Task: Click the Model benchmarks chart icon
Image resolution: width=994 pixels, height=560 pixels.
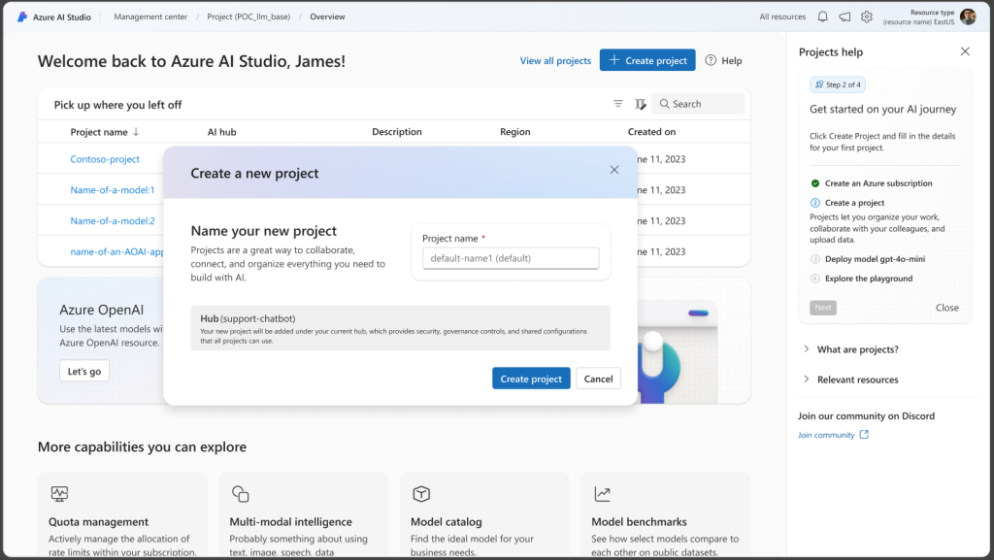Action: pos(602,493)
